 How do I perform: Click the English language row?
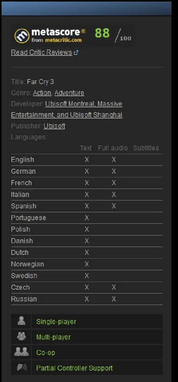pyautogui.click(x=87, y=160)
